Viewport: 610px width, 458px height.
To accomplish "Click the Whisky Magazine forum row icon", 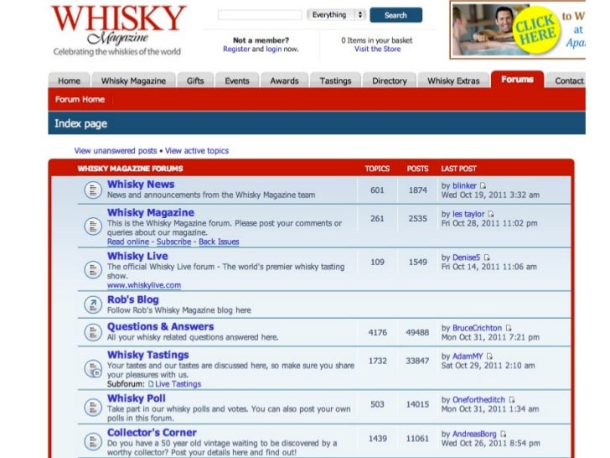I will point(93,226).
